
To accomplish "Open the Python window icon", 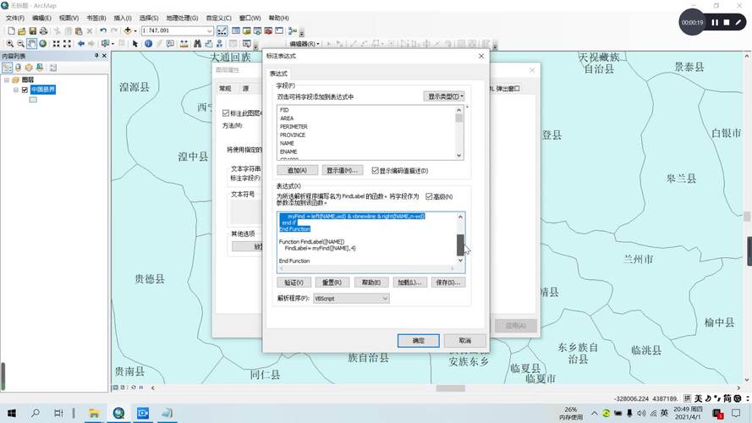I will [x=279, y=31].
